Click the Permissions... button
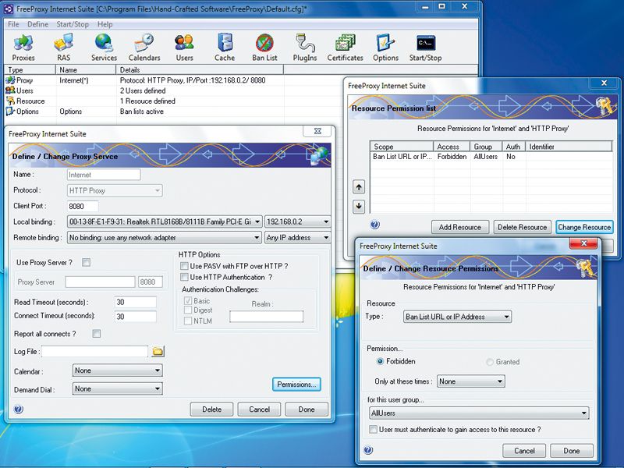Screen dimensions: 624x468 [x=296, y=385]
